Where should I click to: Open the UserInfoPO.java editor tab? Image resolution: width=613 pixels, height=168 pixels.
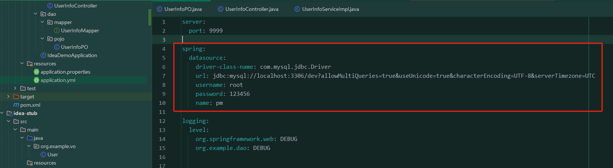[179, 9]
